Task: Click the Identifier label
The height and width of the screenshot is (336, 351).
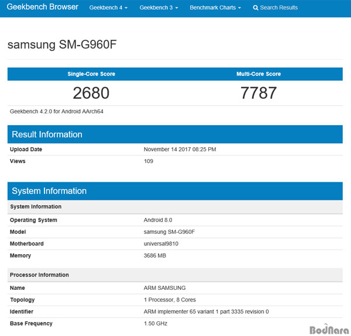Action: pos(22,311)
